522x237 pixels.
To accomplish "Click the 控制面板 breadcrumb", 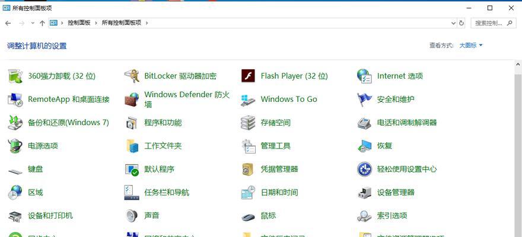I will pos(79,23).
